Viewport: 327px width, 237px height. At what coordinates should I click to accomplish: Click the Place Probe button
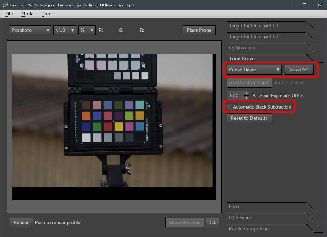click(x=199, y=30)
